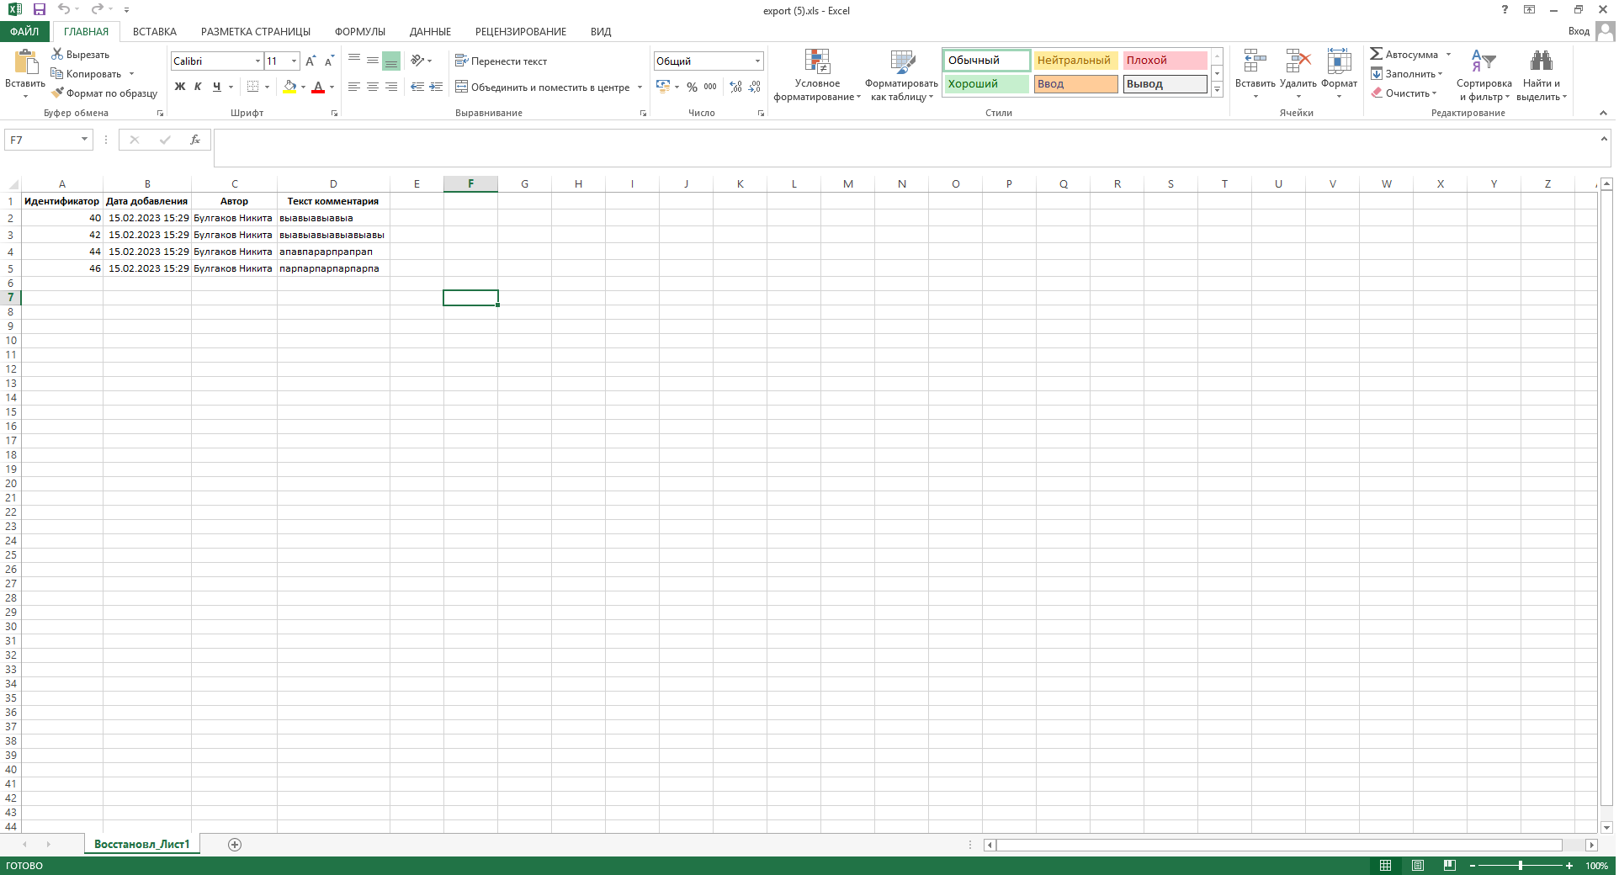The height and width of the screenshot is (875, 1619).
Task: Click the Save floppy disk icon
Action: pos(39,10)
